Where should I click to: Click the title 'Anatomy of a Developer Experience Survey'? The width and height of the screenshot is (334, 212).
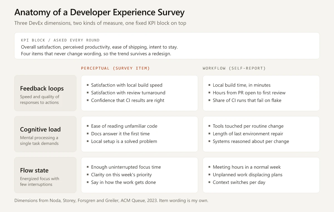tap(99, 13)
